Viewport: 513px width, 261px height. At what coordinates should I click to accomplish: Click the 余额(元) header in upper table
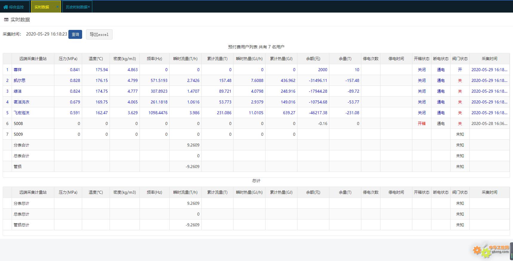(313, 59)
